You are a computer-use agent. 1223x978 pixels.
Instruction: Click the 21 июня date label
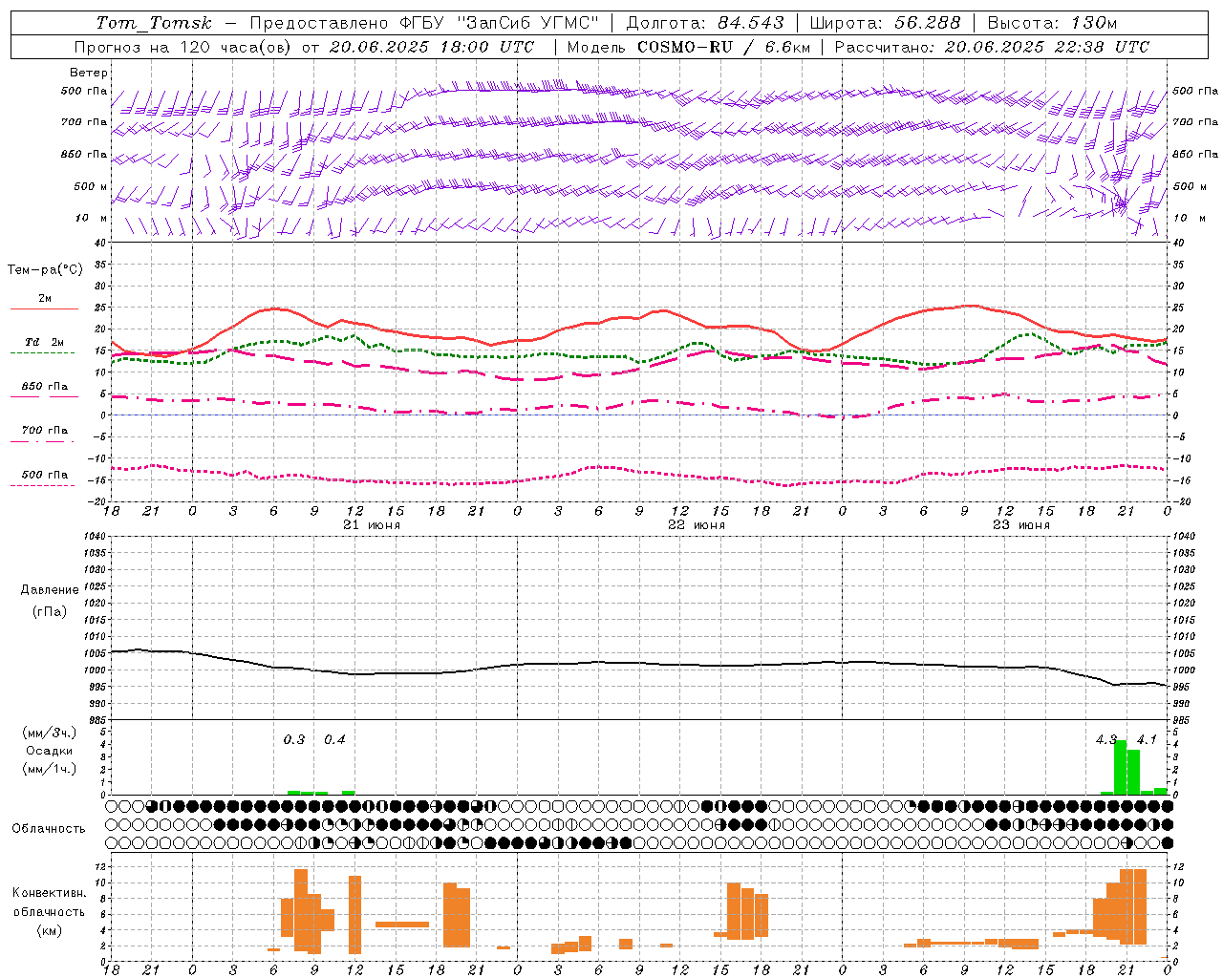(x=371, y=525)
